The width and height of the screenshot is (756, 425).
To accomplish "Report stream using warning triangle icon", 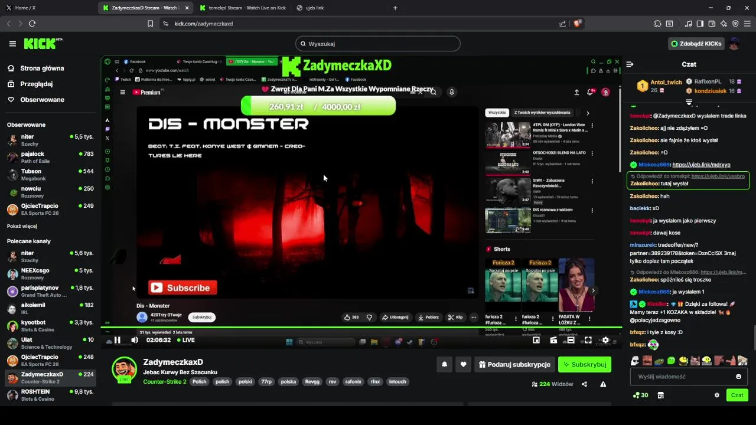I will [603, 384].
